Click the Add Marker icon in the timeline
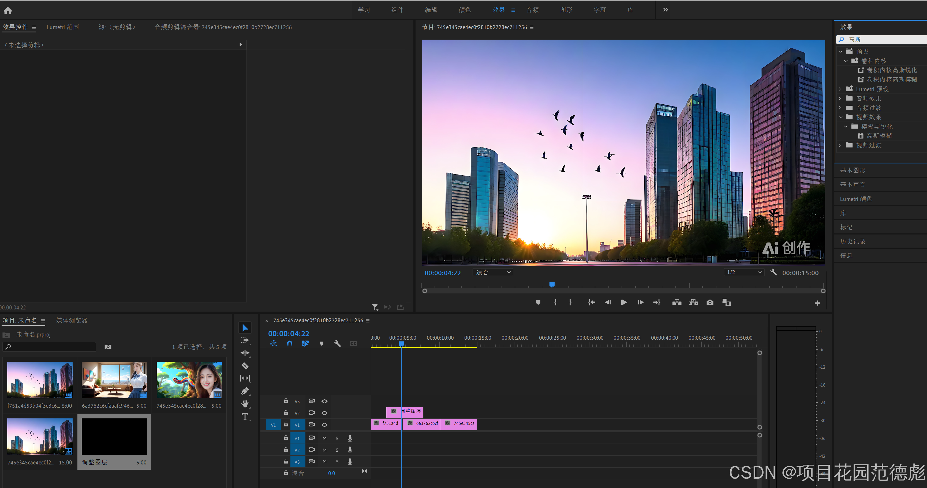This screenshot has width=927, height=488. pyautogui.click(x=321, y=343)
